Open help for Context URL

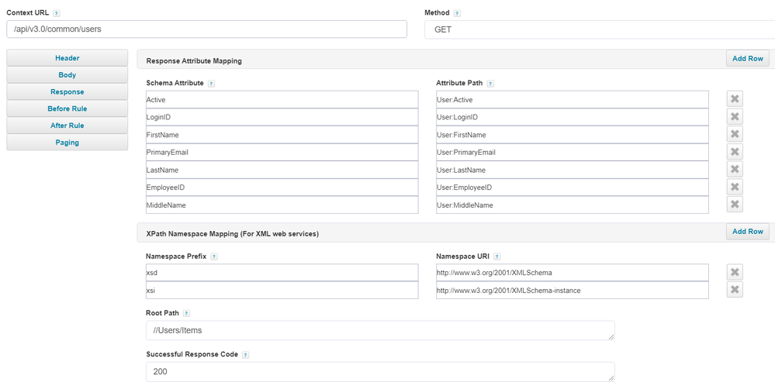pos(57,14)
